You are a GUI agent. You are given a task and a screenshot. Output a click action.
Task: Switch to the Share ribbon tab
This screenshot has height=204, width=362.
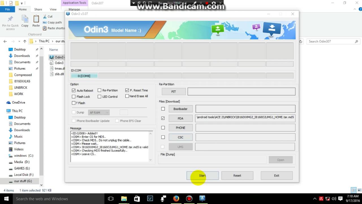[38, 9]
